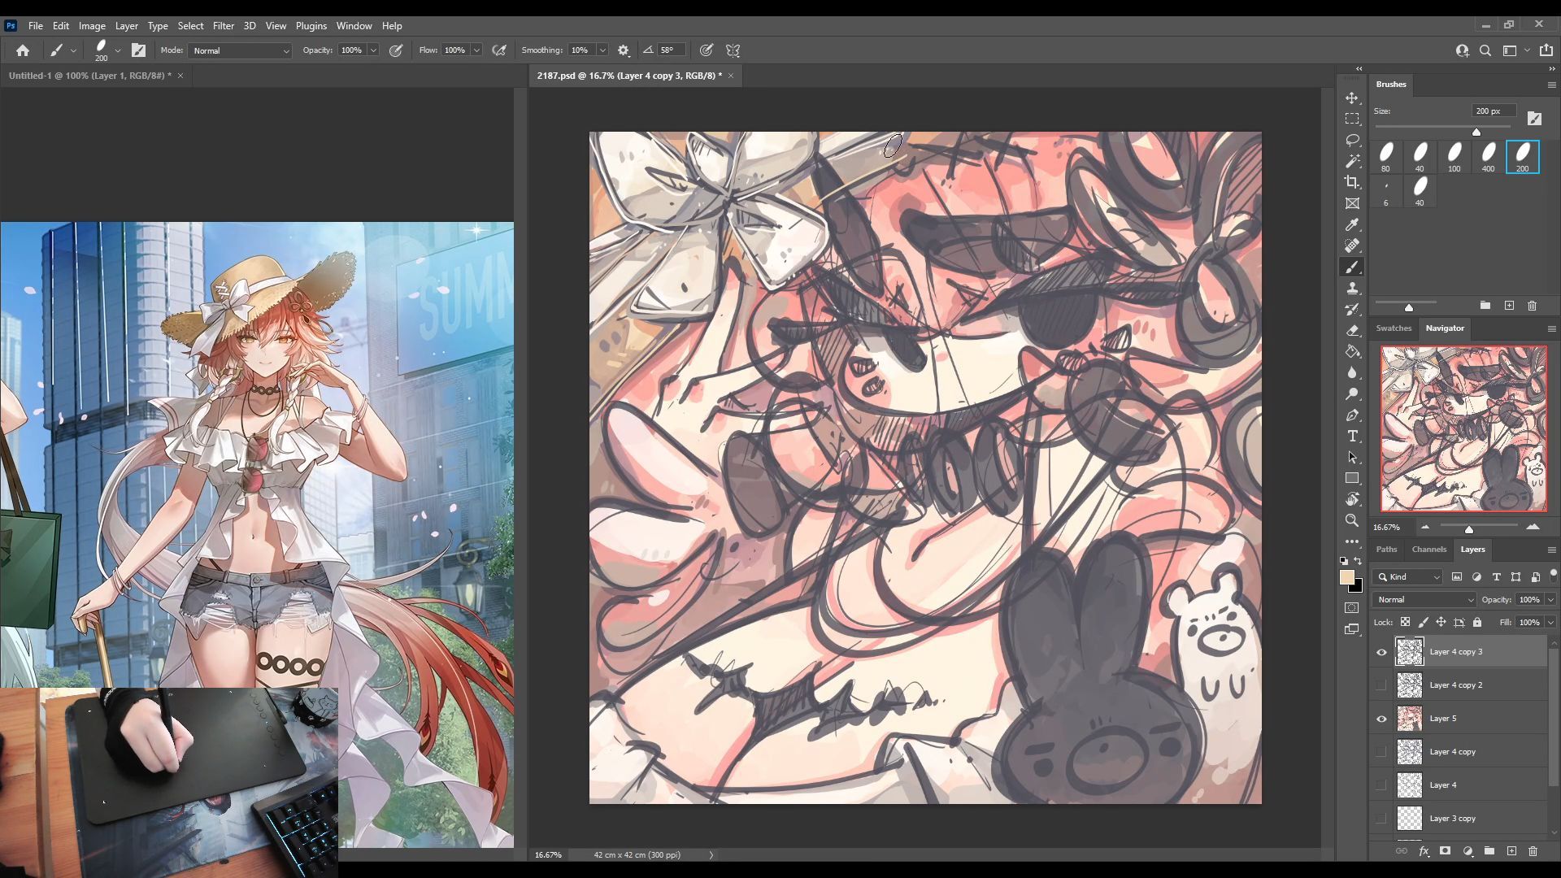This screenshot has height=878, width=1561.
Task: Select the History Brush tool
Action: (x=1352, y=309)
